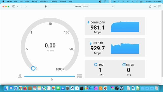
Task: Click the download arrow icon
Action: (88, 22)
